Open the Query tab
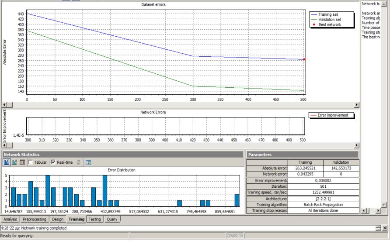The image size is (390, 241). point(112,219)
